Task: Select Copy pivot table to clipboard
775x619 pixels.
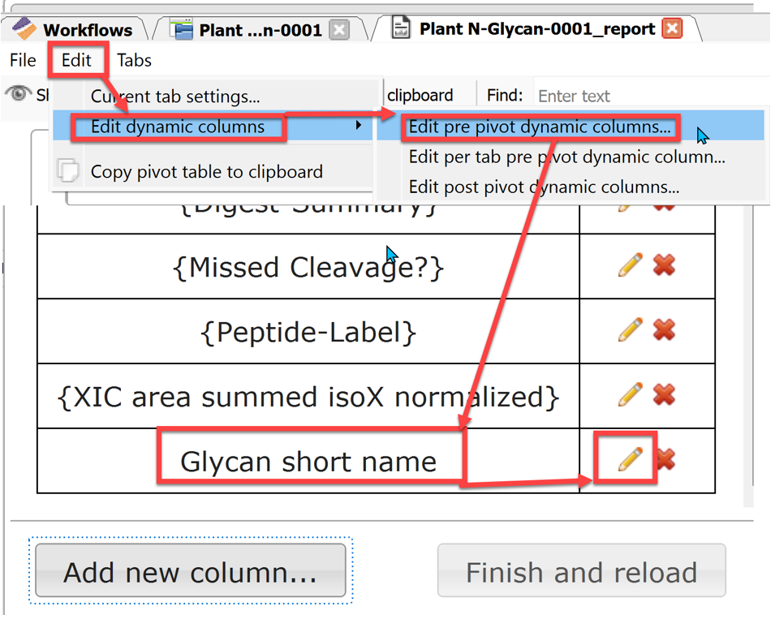Action: pyautogui.click(x=206, y=172)
